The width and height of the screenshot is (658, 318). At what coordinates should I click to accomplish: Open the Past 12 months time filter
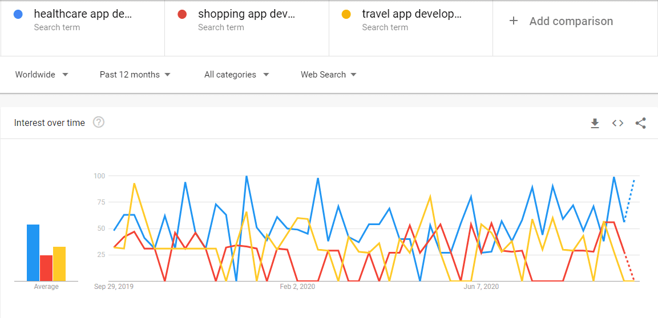point(135,75)
